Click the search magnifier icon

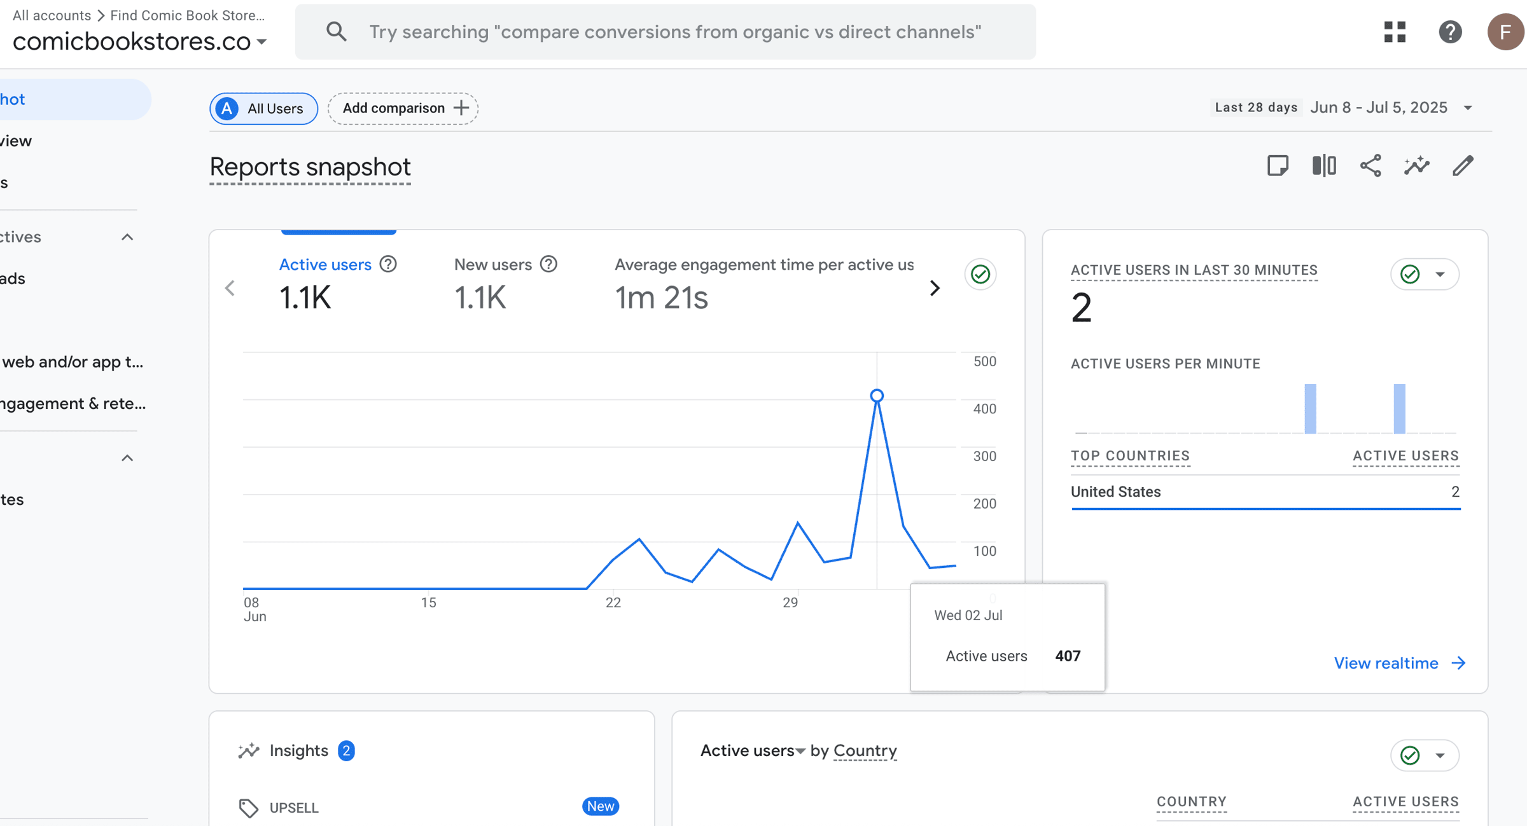336,32
